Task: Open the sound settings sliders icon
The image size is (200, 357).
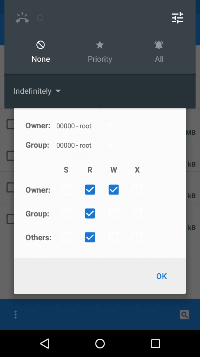Action: (x=178, y=18)
